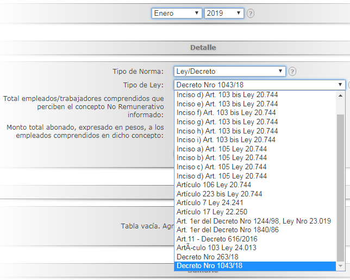Select Inciso i) Art. 103 bis option
350x280 pixels.
click(226, 140)
